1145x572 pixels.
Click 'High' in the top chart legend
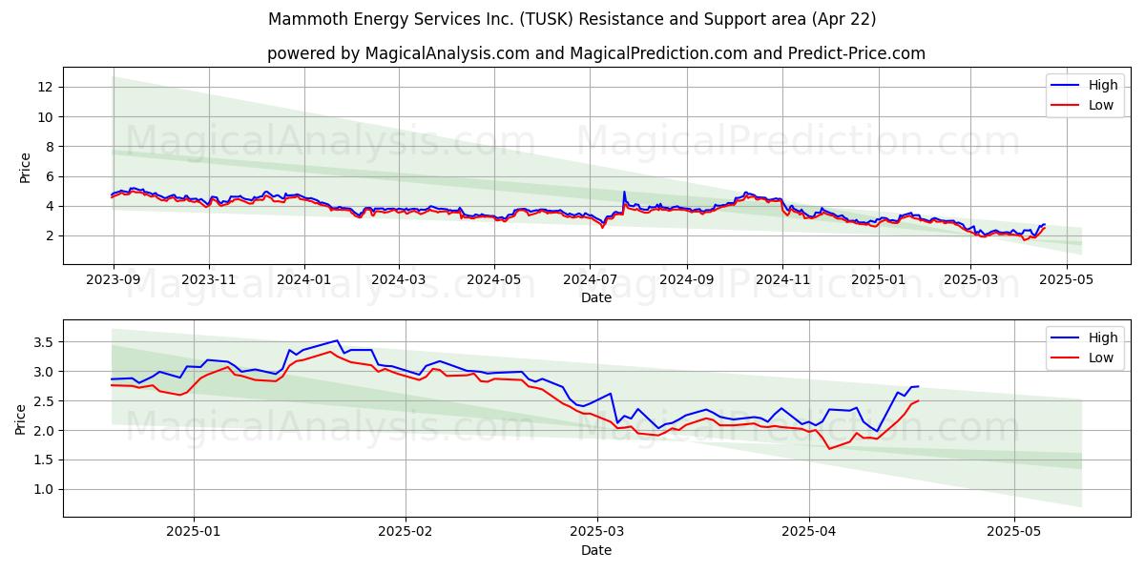[x=1103, y=85]
